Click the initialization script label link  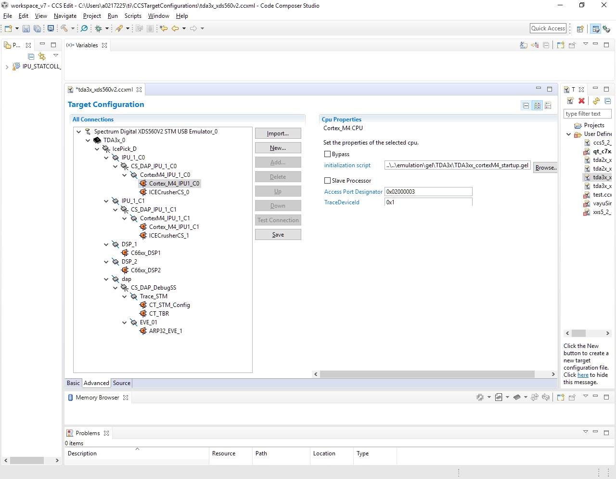coord(347,165)
